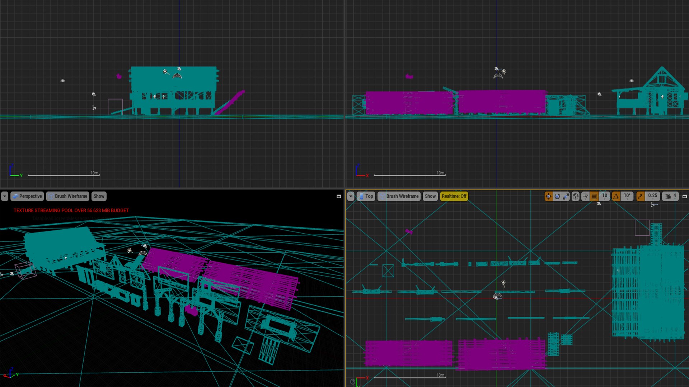Screen dimensions: 689x387
Task: Maximize the Perspective viewport with the restore icon
Action: [338, 196]
